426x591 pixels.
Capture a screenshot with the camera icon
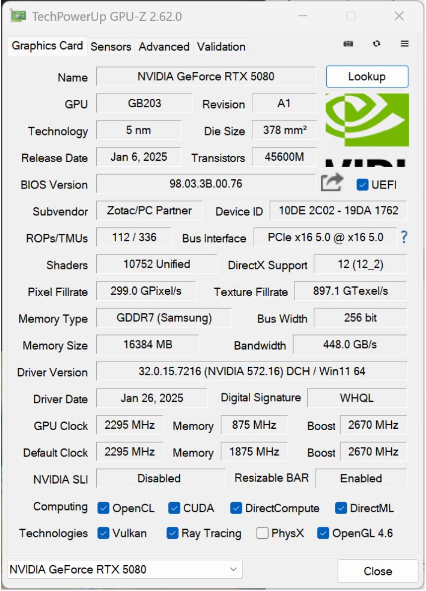(x=348, y=44)
